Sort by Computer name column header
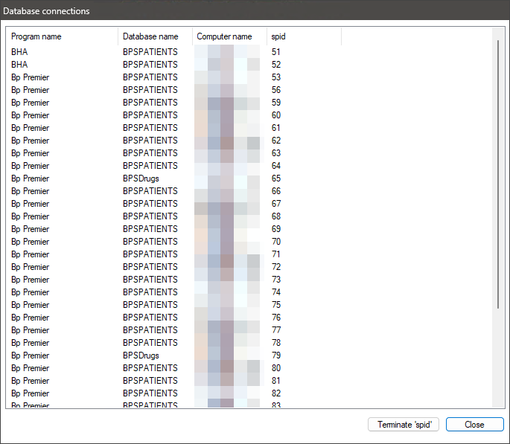 coord(229,36)
